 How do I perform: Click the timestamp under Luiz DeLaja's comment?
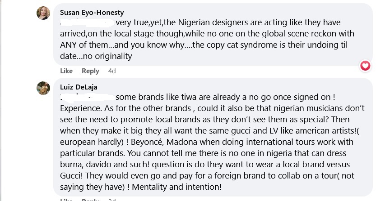(x=112, y=199)
